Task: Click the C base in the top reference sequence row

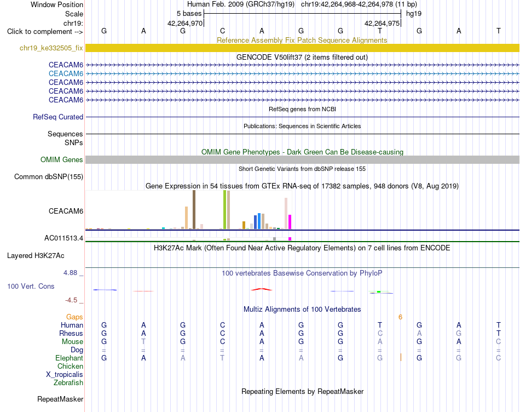Action: coord(222,31)
